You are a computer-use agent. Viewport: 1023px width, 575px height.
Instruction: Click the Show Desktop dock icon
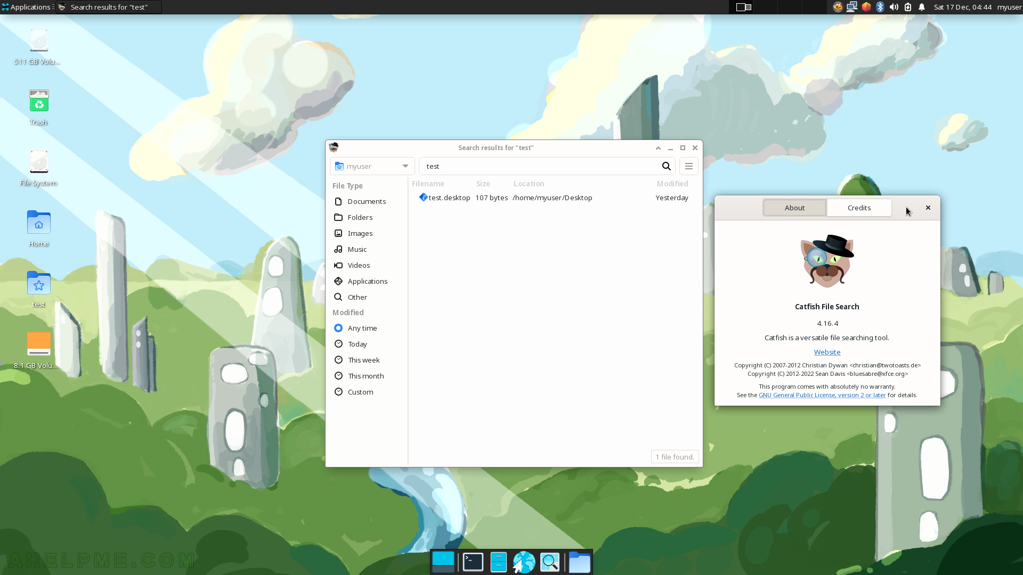click(443, 562)
